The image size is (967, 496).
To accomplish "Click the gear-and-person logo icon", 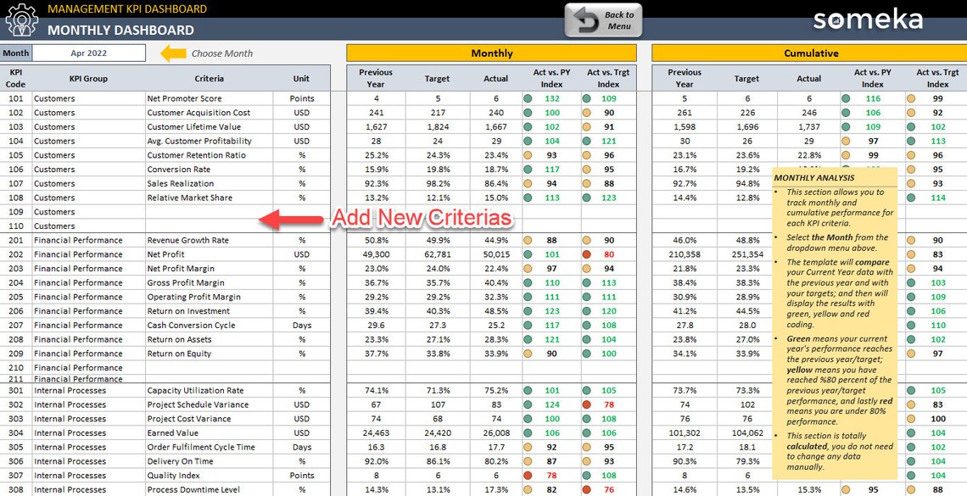I will [x=20, y=19].
